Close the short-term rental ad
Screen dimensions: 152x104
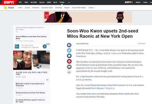[49, 44]
